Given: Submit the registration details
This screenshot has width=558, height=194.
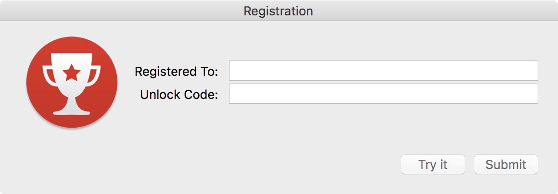Looking at the screenshot, I should [506, 165].
